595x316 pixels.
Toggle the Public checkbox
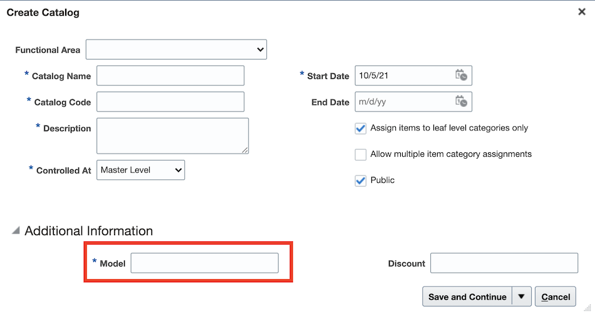(x=361, y=181)
